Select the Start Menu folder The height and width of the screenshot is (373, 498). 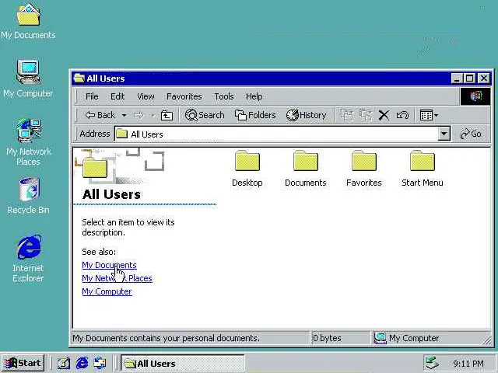point(422,169)
